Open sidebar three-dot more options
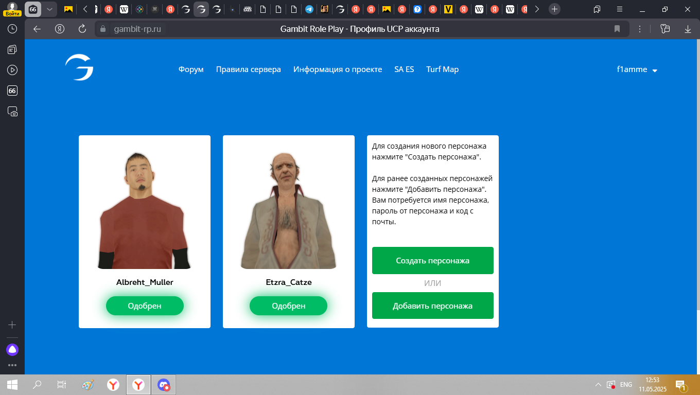 coord(12,365)
